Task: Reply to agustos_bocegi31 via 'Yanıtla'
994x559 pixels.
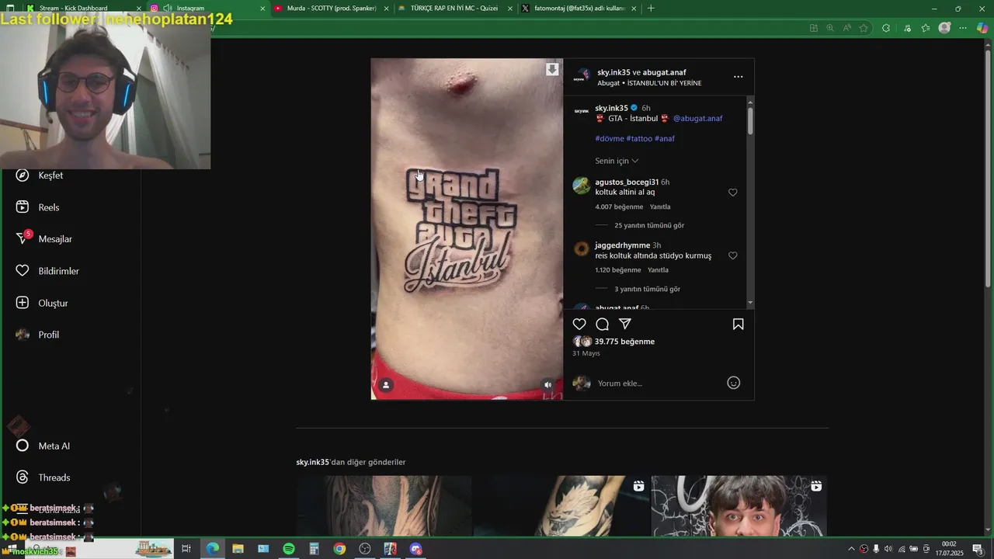Action: 660,207
